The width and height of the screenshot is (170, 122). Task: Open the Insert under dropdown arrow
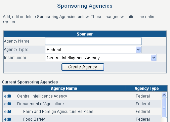tap(154, 58)
